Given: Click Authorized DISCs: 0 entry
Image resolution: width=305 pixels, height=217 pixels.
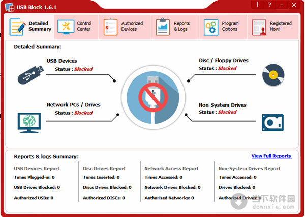Looking at the screenshot, I should click(x=104, y=198).
